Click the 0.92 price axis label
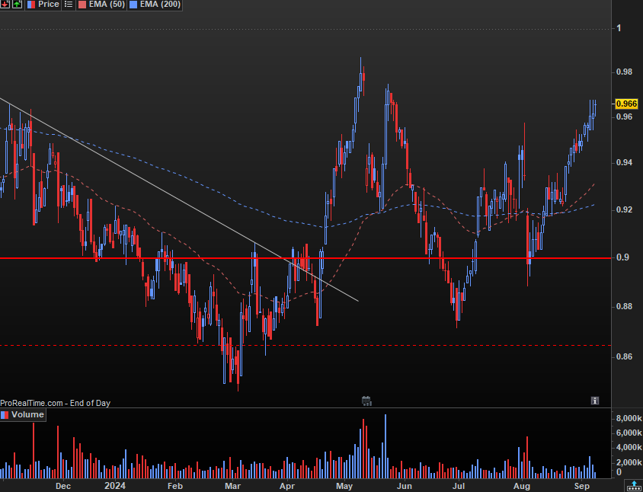This screenshot has width=643, height=492. click(625, 210)
